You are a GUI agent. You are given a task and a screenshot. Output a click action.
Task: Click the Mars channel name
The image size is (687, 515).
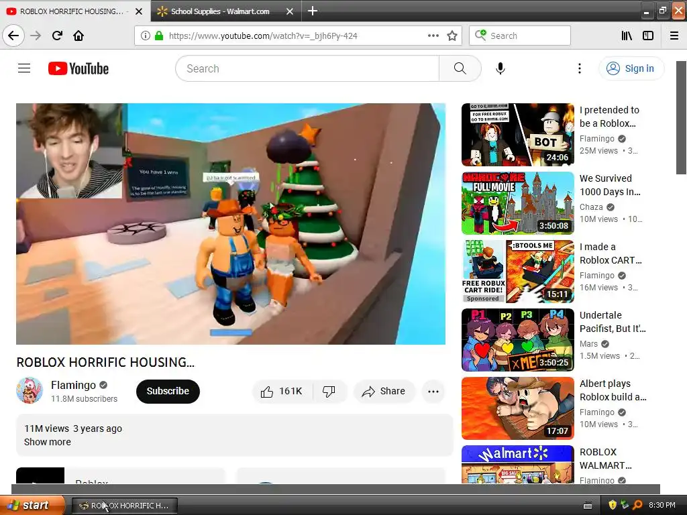588,344
